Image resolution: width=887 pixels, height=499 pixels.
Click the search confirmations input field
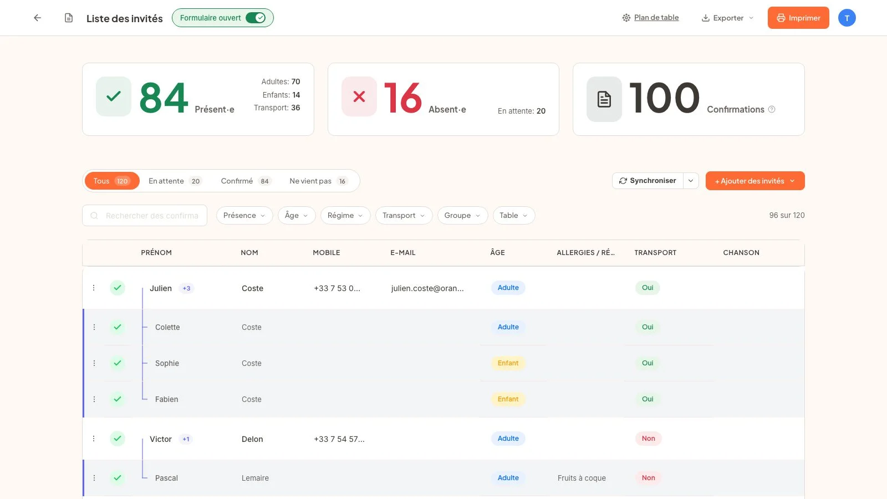coord(145,215)
